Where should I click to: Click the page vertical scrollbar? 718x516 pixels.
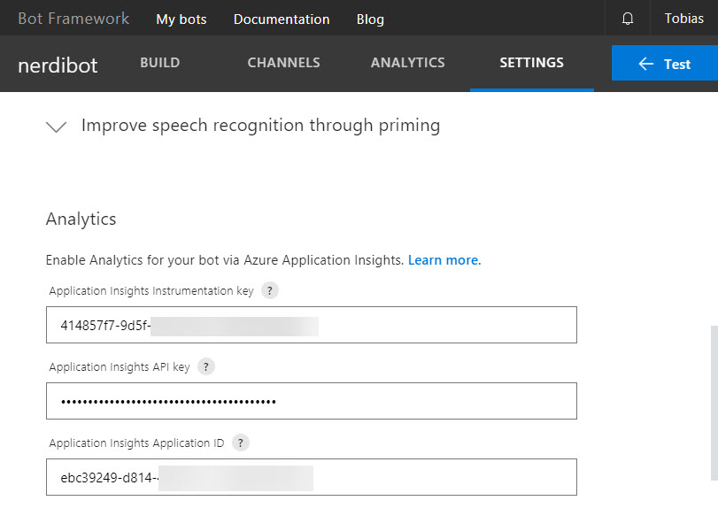(714, 403)
